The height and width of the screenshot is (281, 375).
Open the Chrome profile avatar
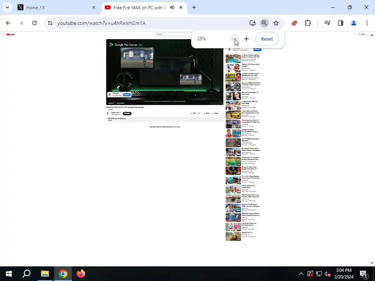(x=354, y=23)
